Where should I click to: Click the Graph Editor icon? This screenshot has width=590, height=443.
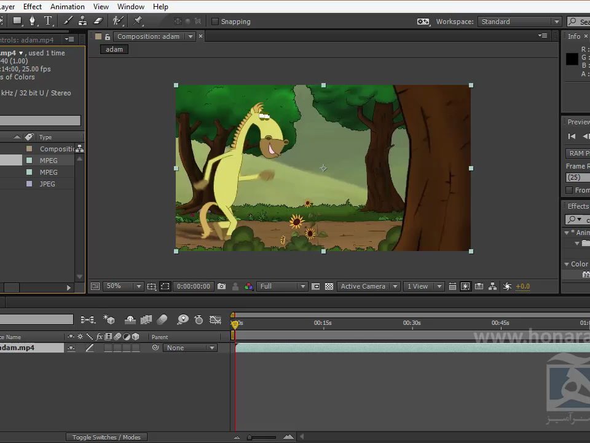[x=215, y=320]
